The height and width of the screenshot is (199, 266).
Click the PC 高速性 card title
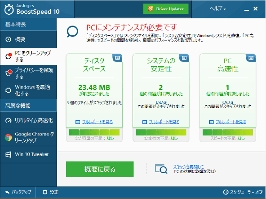coord(228,65)
